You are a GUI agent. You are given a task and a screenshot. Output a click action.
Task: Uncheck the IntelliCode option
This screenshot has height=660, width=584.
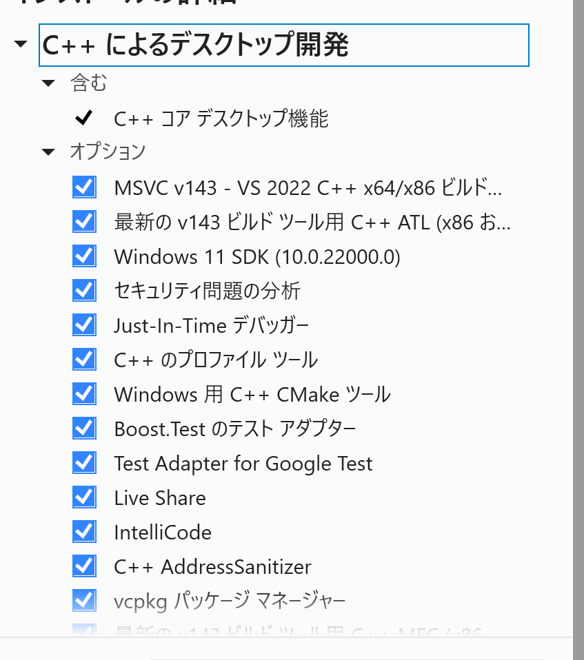(x=83, y=531)
